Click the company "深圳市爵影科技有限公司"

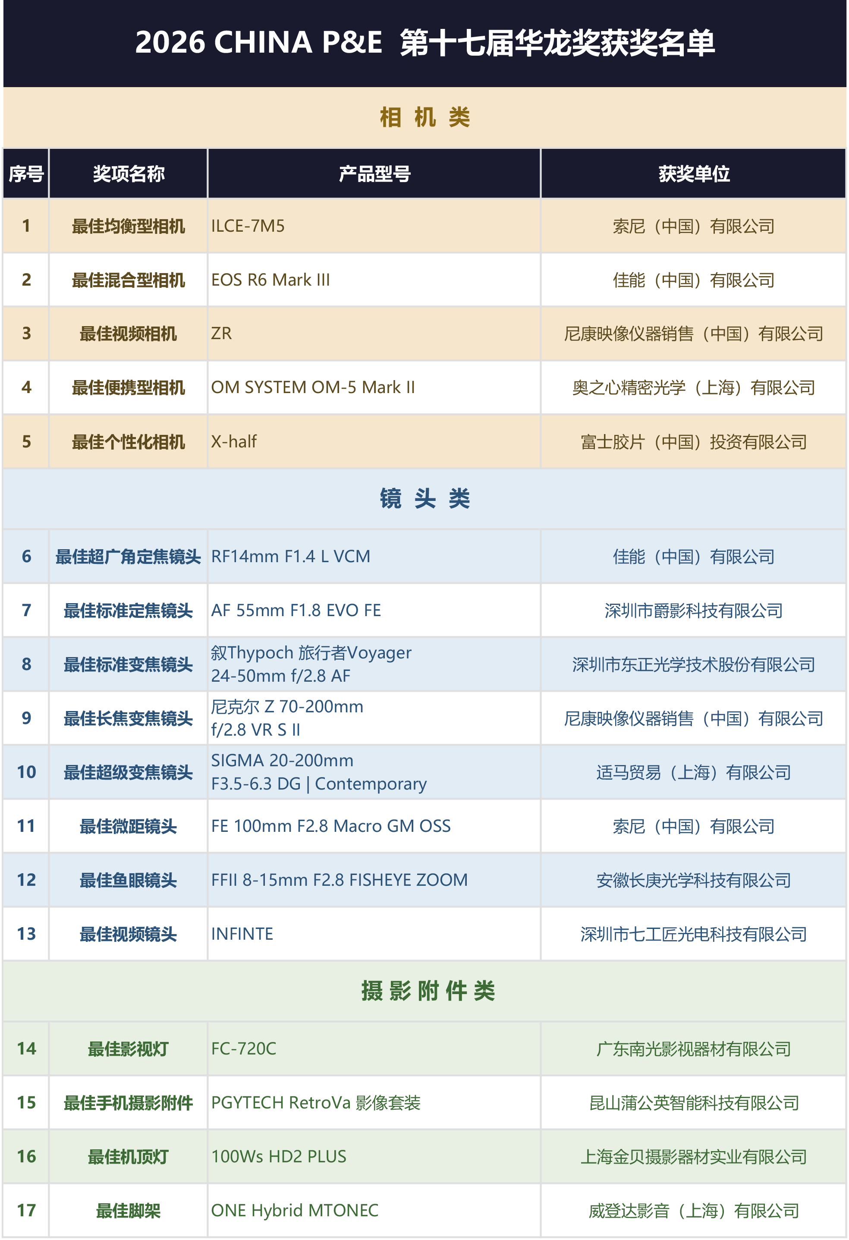pyautogui.click(x=694, y=611)
